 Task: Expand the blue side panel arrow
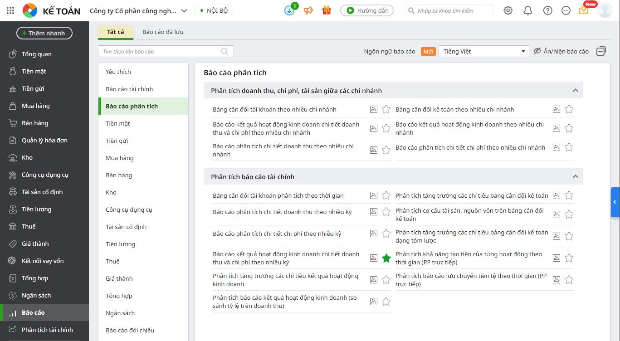pyautogui.click(x=615, y=202)
